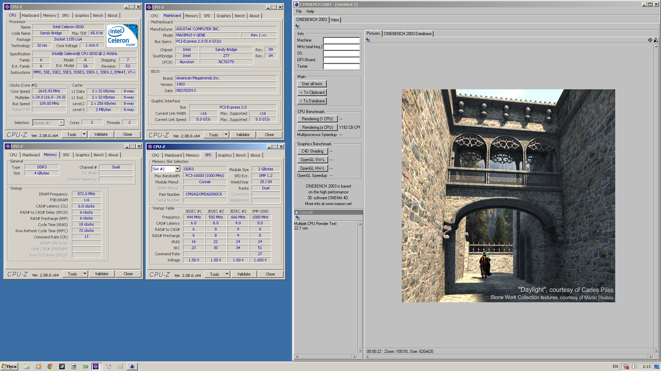Screen dimensions: 661x371
Task: Run the OpenGL HW-L test
Action: coord(312,168)
